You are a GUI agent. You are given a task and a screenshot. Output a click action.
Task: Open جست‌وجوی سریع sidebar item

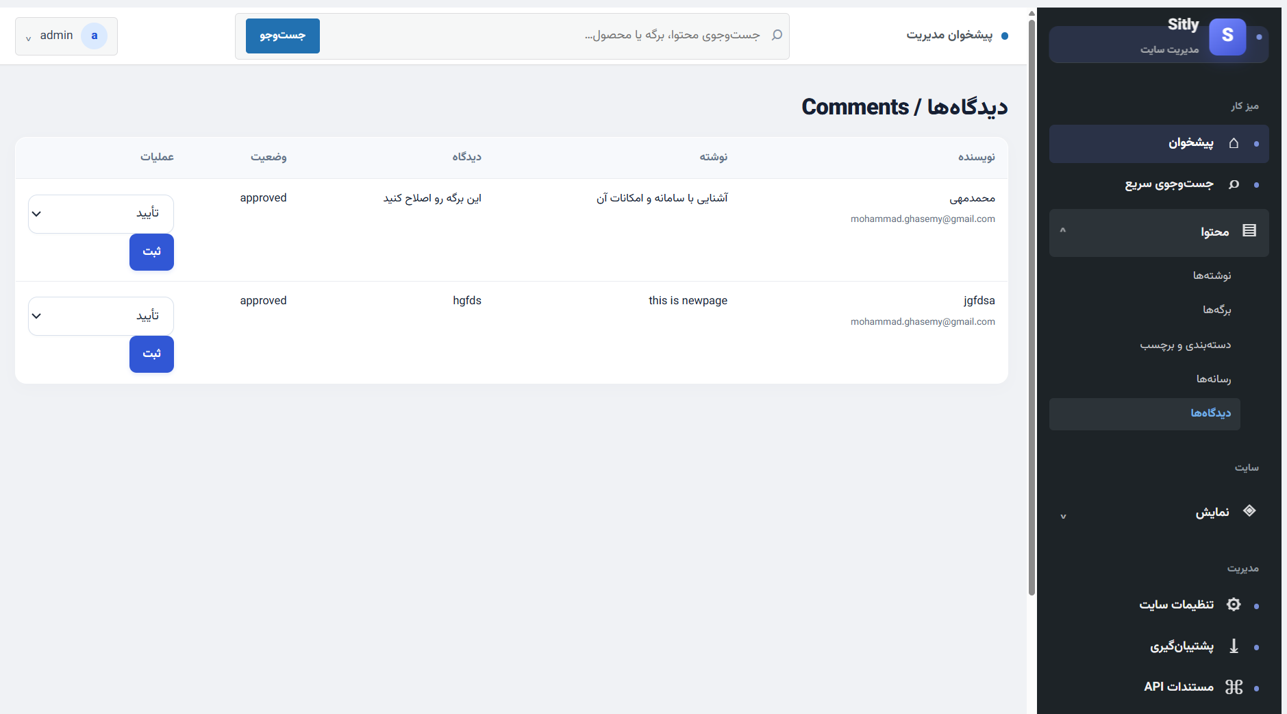click(1159, 184)
